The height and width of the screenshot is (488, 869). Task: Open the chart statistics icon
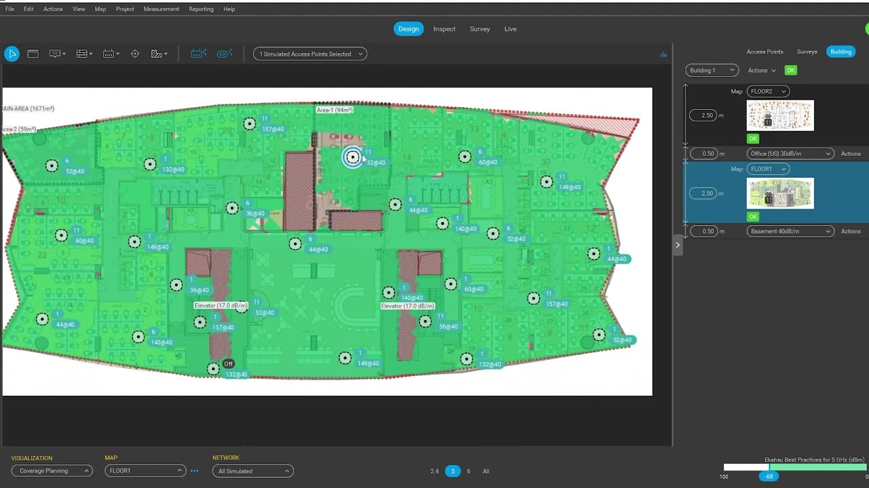click(663, 54)
